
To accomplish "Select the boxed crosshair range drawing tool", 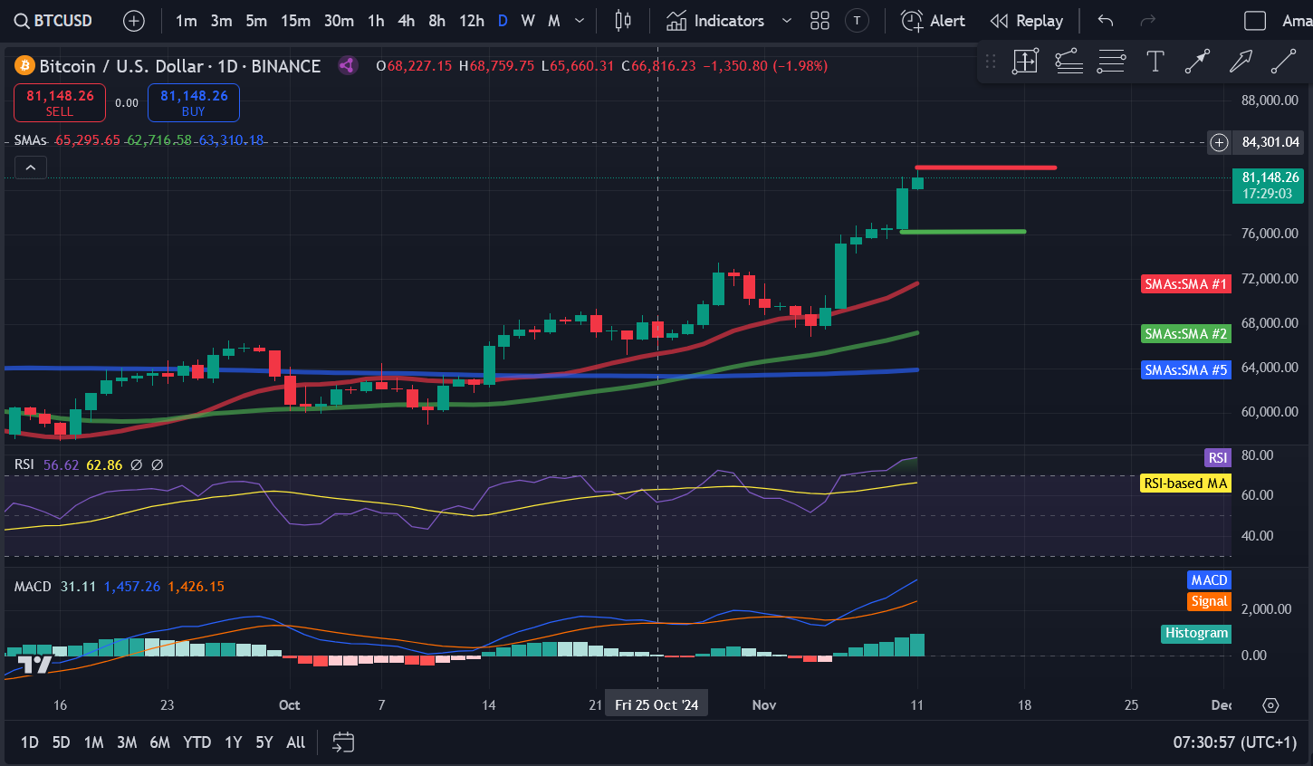I will point(1025,62).
